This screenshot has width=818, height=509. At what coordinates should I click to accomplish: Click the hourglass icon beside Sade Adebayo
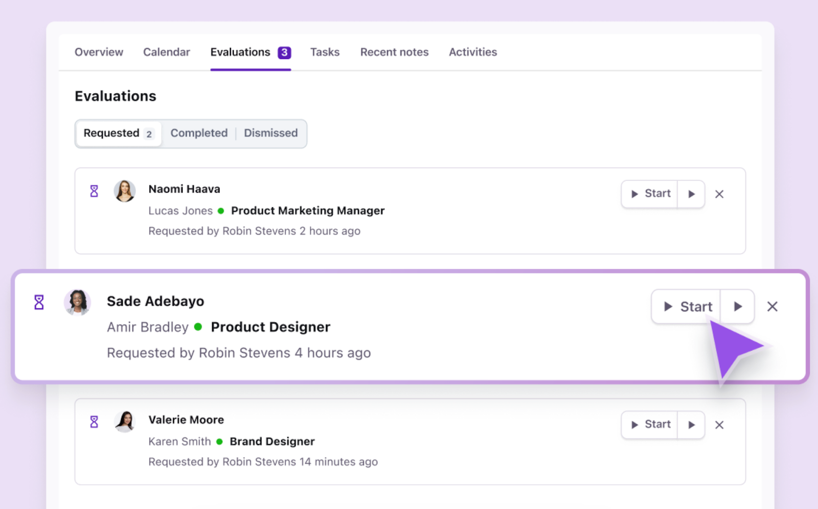pos(39,302)
